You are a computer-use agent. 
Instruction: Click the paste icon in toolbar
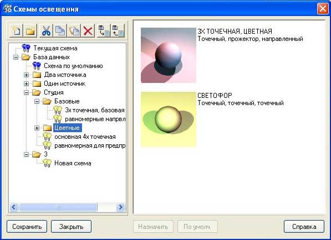(74, 31)
